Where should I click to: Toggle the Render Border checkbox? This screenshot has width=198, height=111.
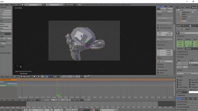tap(158, 42)
